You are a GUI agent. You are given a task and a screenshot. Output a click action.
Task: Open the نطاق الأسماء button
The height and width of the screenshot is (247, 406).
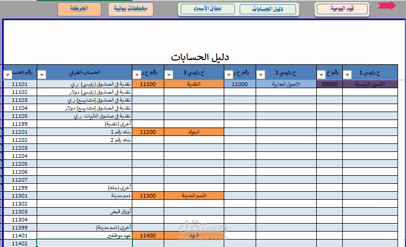[x=208, y=9]
